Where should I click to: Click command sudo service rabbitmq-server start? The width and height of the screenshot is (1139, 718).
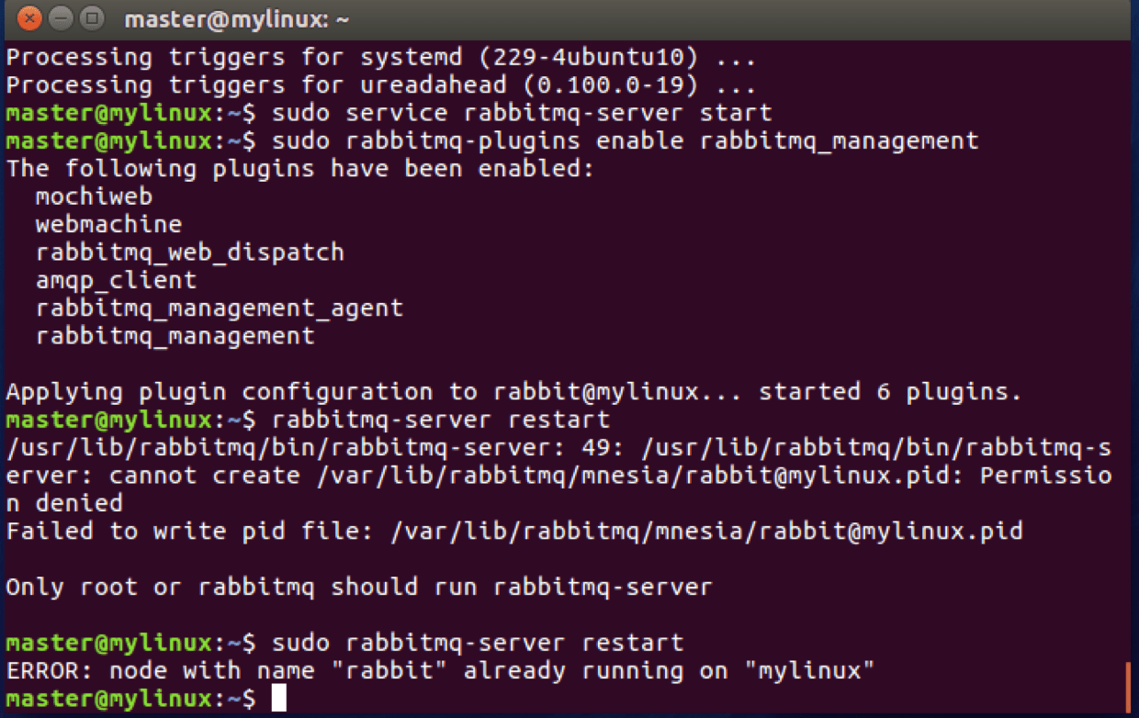point(522,114)
